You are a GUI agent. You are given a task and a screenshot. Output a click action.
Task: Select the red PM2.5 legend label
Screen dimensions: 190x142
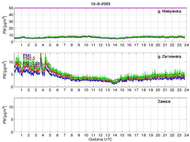click(29, 58)
